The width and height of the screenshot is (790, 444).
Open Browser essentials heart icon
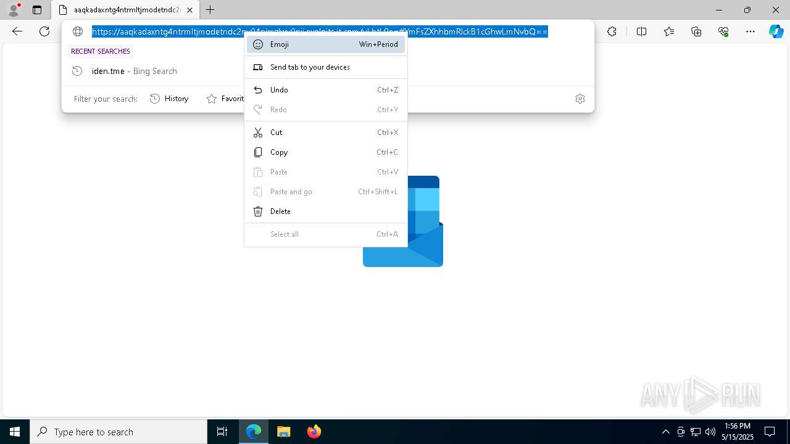tap(723, 31)
